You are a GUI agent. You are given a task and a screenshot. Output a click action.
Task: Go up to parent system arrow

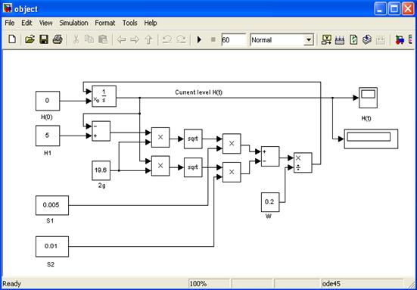(x=148, y=40)
